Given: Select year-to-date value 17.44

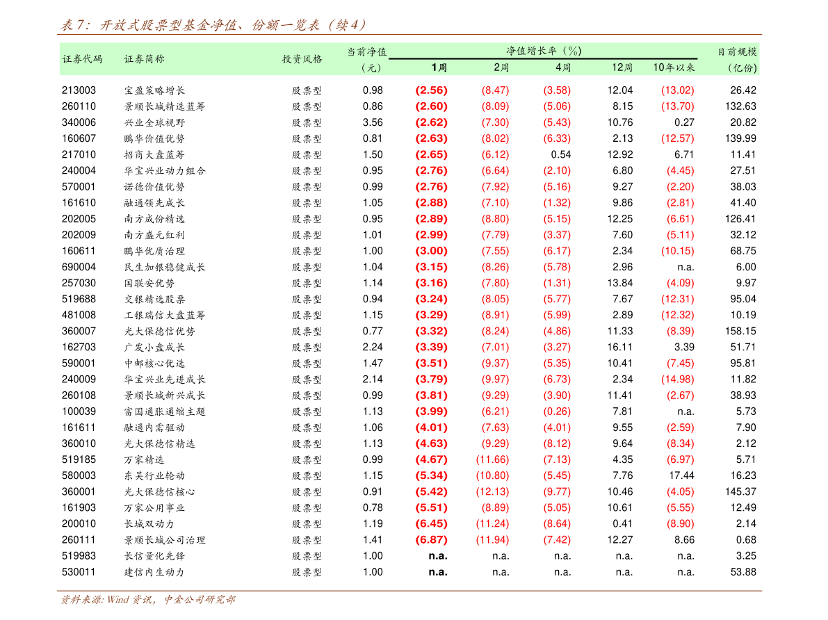Looking at the screenshot, I should point(682,476).
